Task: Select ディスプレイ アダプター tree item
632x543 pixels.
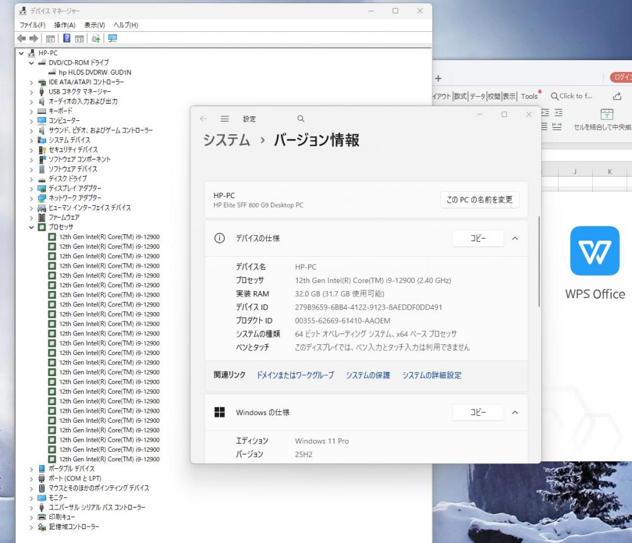Action: click(x=75, y=189)
